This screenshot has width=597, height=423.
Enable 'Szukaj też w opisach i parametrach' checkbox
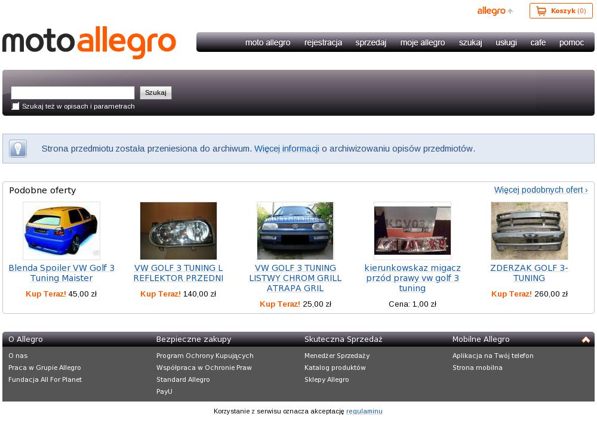pos(16,106)
